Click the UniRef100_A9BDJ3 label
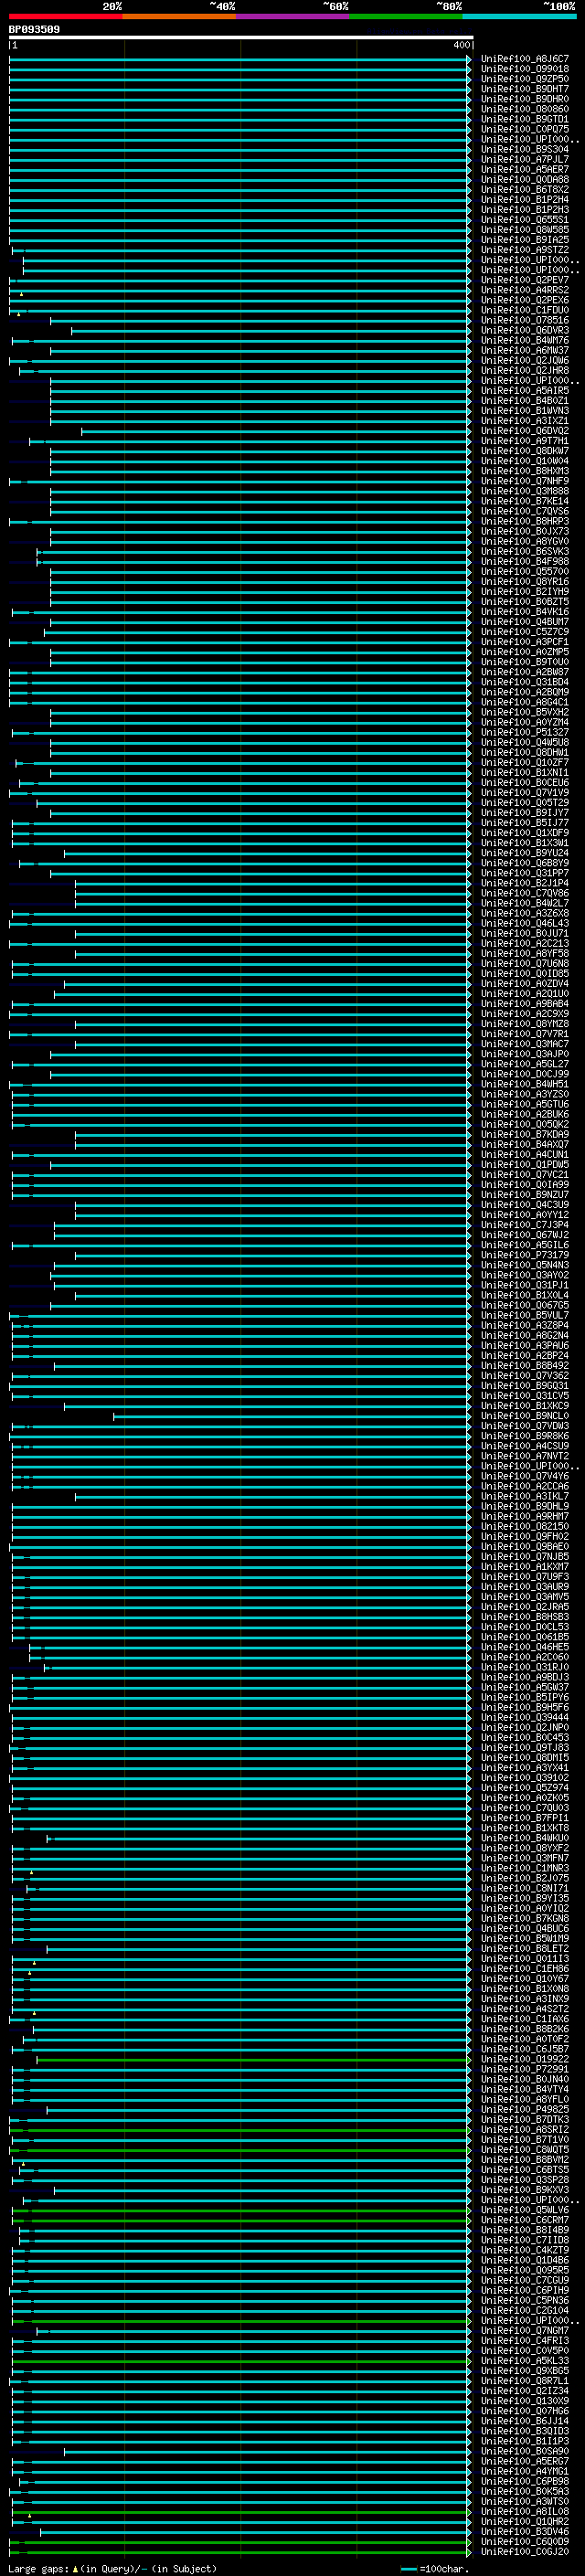The width and height of the screenshot is (585, 2576). [525, 1677]
